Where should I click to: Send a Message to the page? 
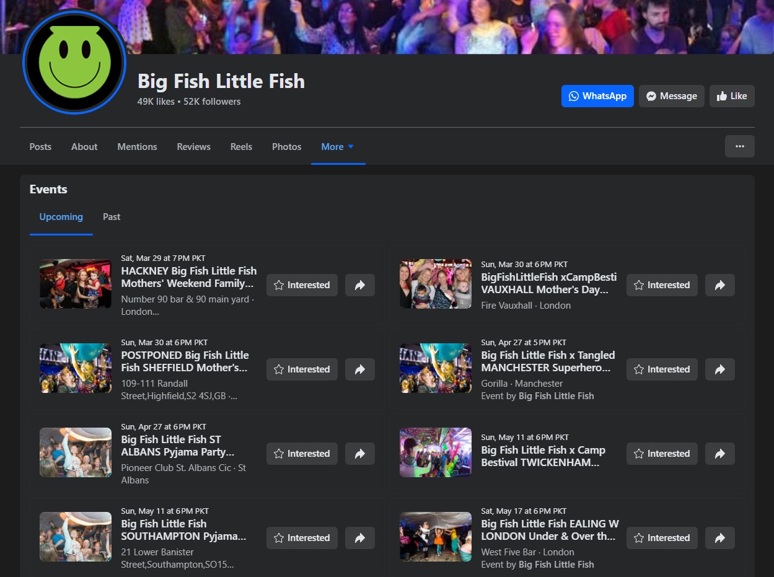tap(672, 96)
